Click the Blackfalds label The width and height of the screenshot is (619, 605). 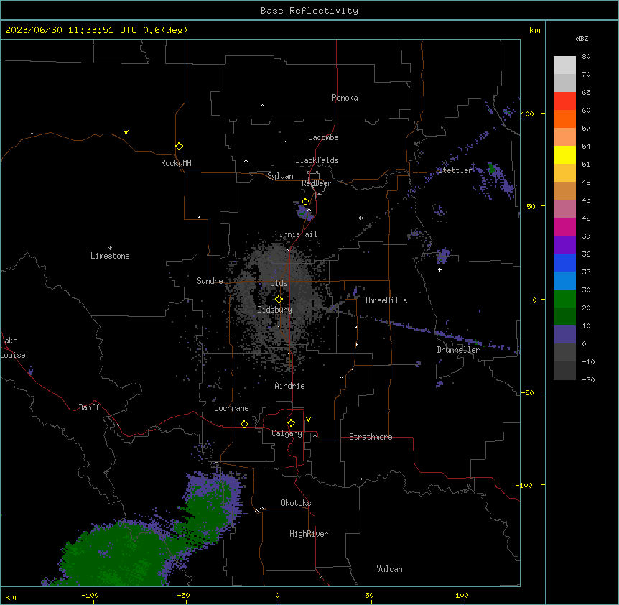click(x=317, y=160)
